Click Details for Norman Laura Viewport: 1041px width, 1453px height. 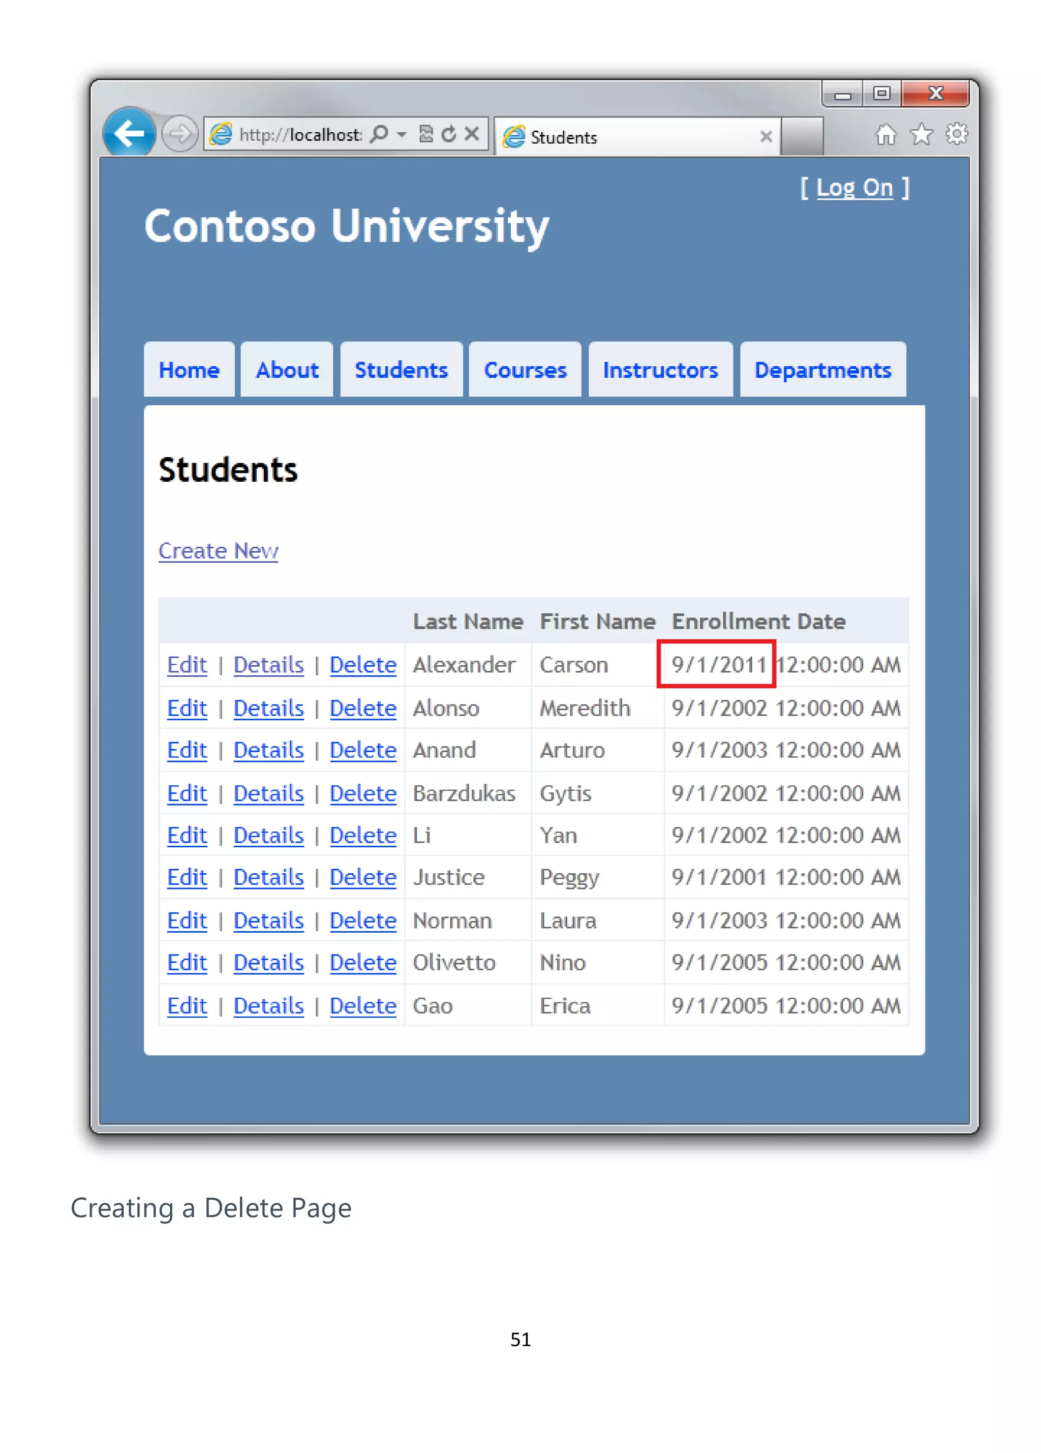[x=268, y=921]
